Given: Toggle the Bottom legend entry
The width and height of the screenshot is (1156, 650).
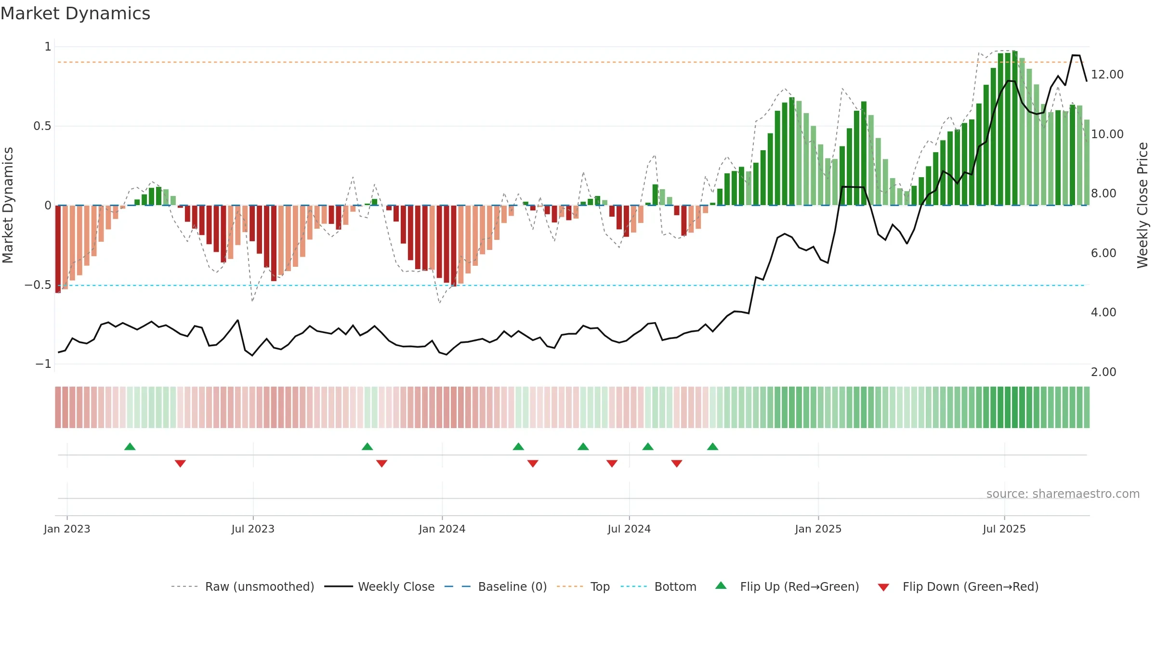Looking at the screenshot, I should coord(658,586).
